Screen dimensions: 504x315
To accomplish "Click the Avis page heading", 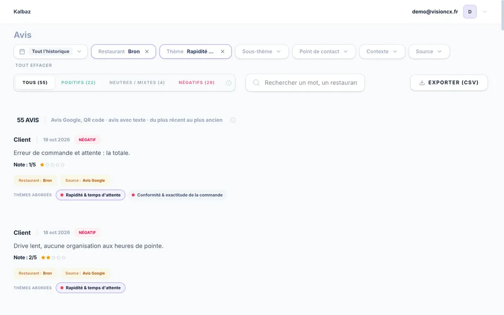I will click(23, 35).
